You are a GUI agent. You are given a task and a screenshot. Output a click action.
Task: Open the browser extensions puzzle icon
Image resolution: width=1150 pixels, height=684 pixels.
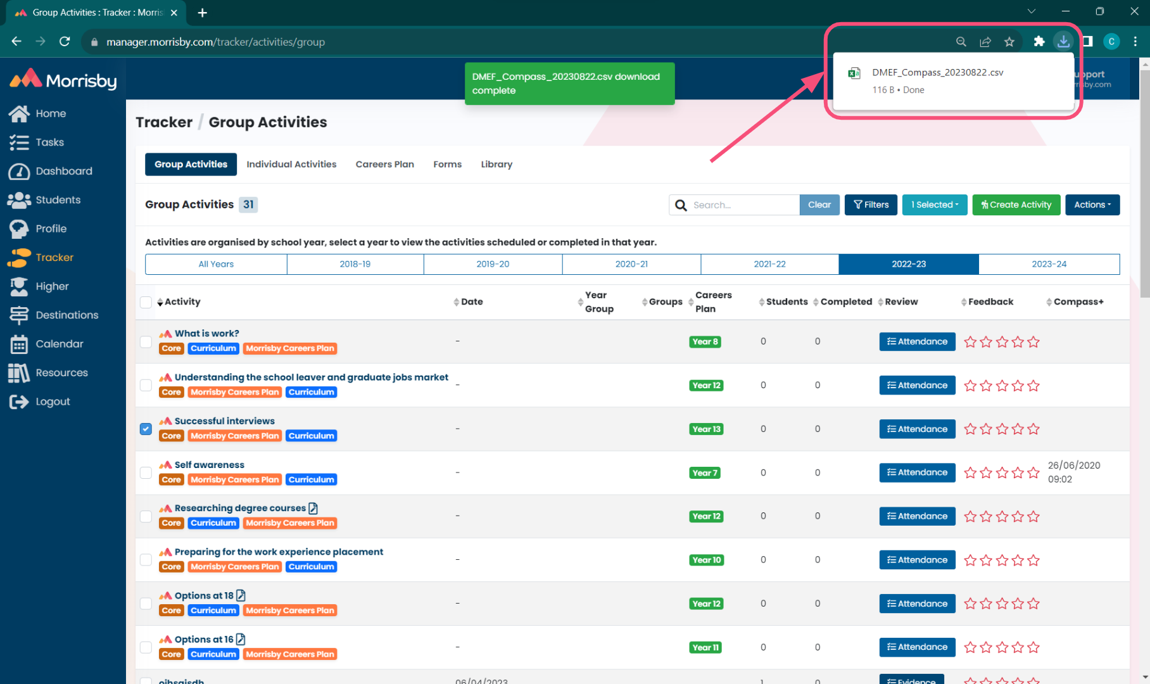[1039, 42]
